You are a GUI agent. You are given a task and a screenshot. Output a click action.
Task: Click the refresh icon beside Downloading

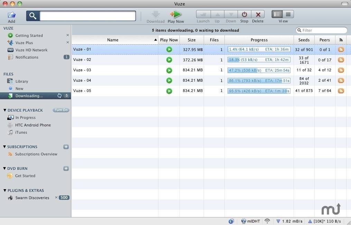(59, 96)
